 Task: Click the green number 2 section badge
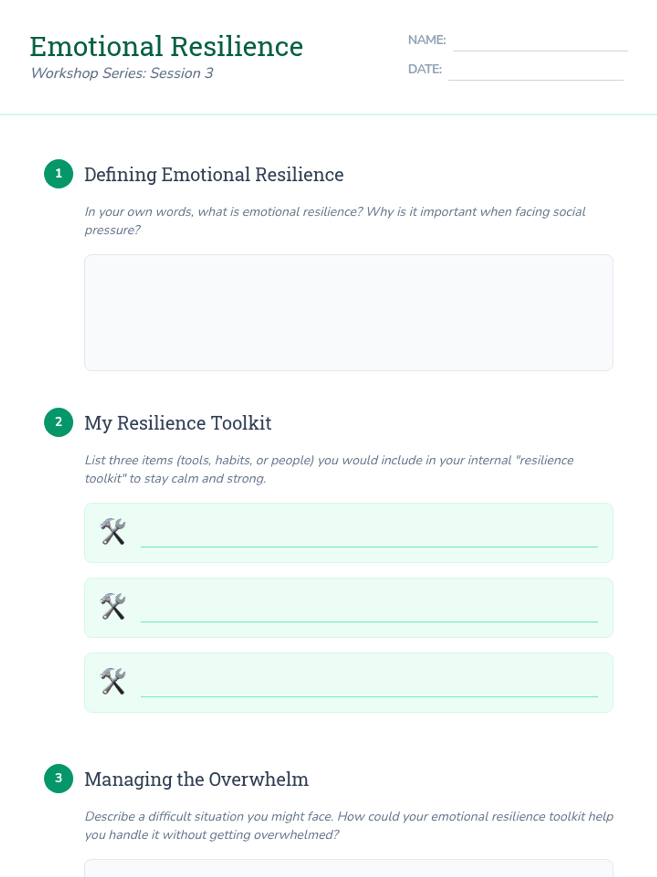[x=59, y=422]
